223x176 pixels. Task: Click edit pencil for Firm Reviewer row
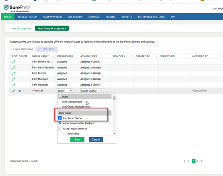pyautogui.click(x=14, y=85)
